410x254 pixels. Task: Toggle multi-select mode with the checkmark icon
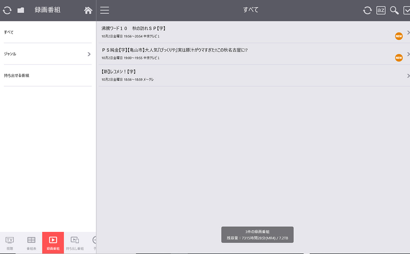pos(406,10)
